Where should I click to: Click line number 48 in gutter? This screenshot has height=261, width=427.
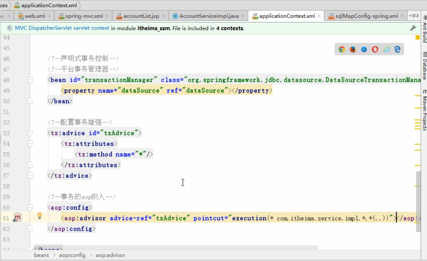pos(6,80)
